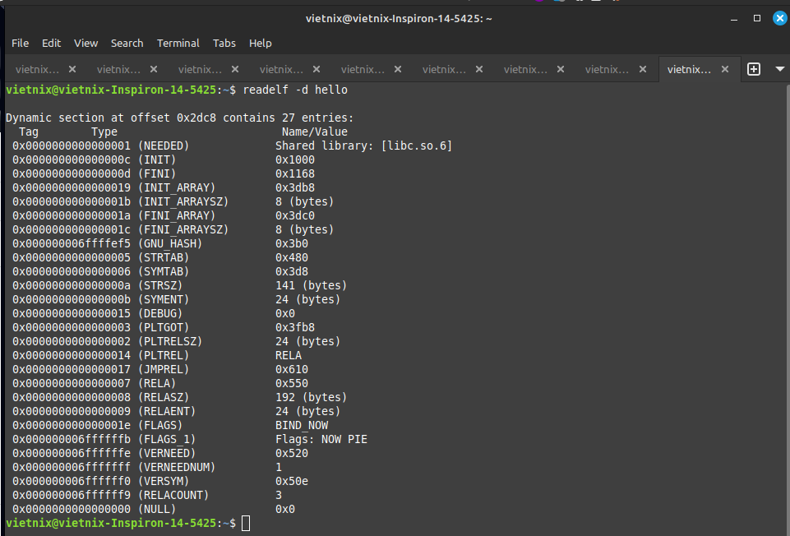Viewport: 790px width, 536px height.
Task: Click the '0x3dc0' FINI_ARRAY value
Action: click(295, 215)
